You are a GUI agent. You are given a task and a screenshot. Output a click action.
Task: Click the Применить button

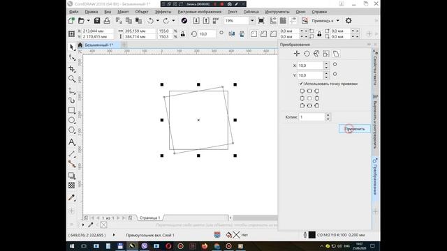click(x=355, y=129)
